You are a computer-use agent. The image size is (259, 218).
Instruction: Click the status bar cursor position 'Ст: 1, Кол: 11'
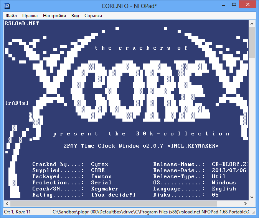pyautogui.click(x=17, y=212)
